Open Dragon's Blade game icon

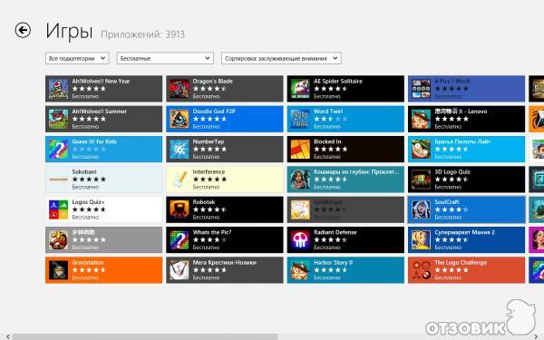pyautogui.click(x=179, y=89)
